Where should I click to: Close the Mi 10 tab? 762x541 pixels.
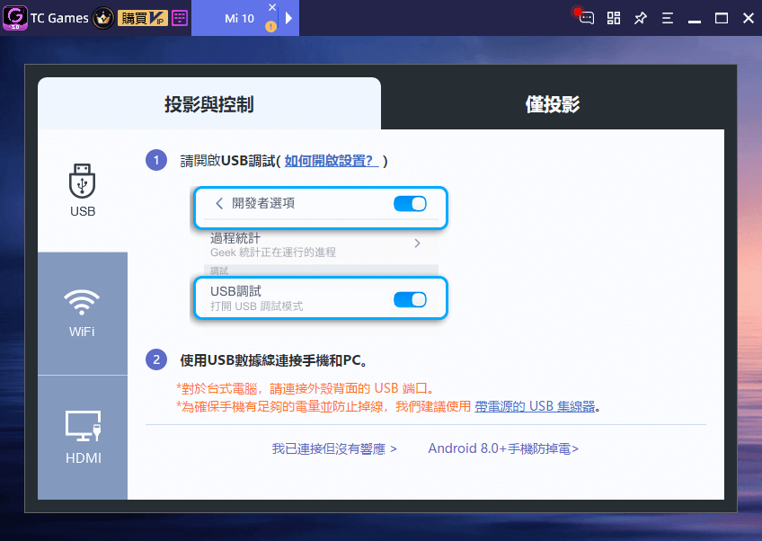[272, 7]
